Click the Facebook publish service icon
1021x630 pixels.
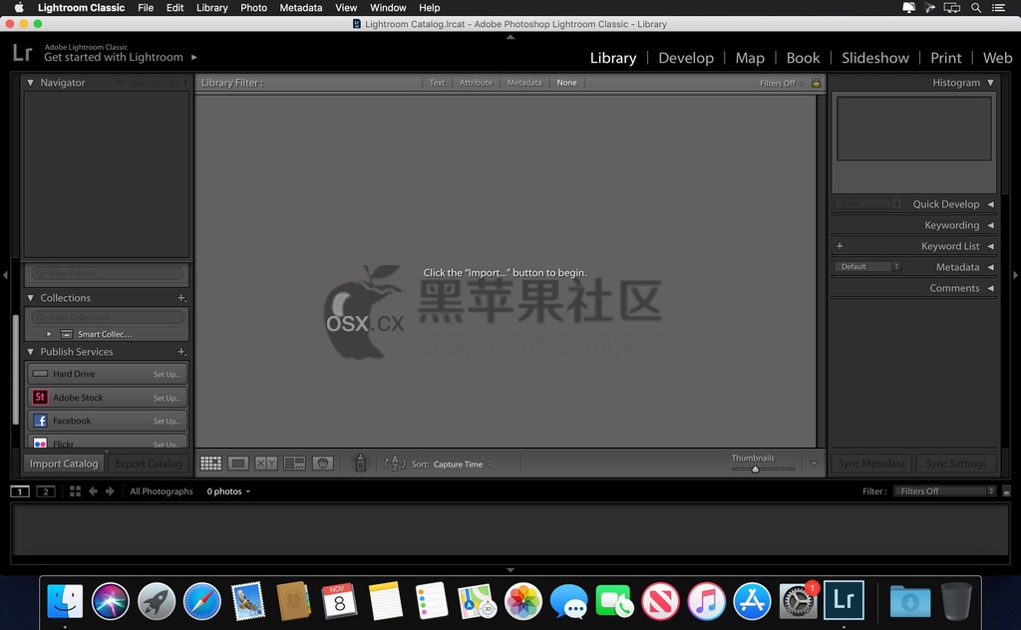point(40,421)
